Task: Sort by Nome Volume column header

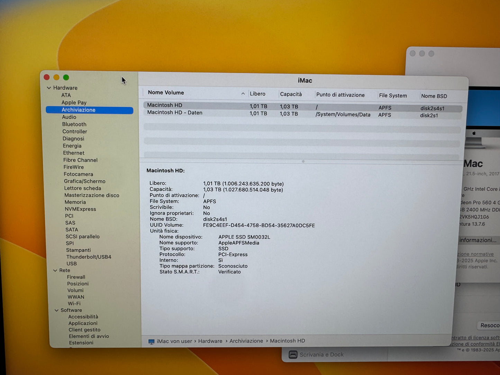Action: (166, 93)
